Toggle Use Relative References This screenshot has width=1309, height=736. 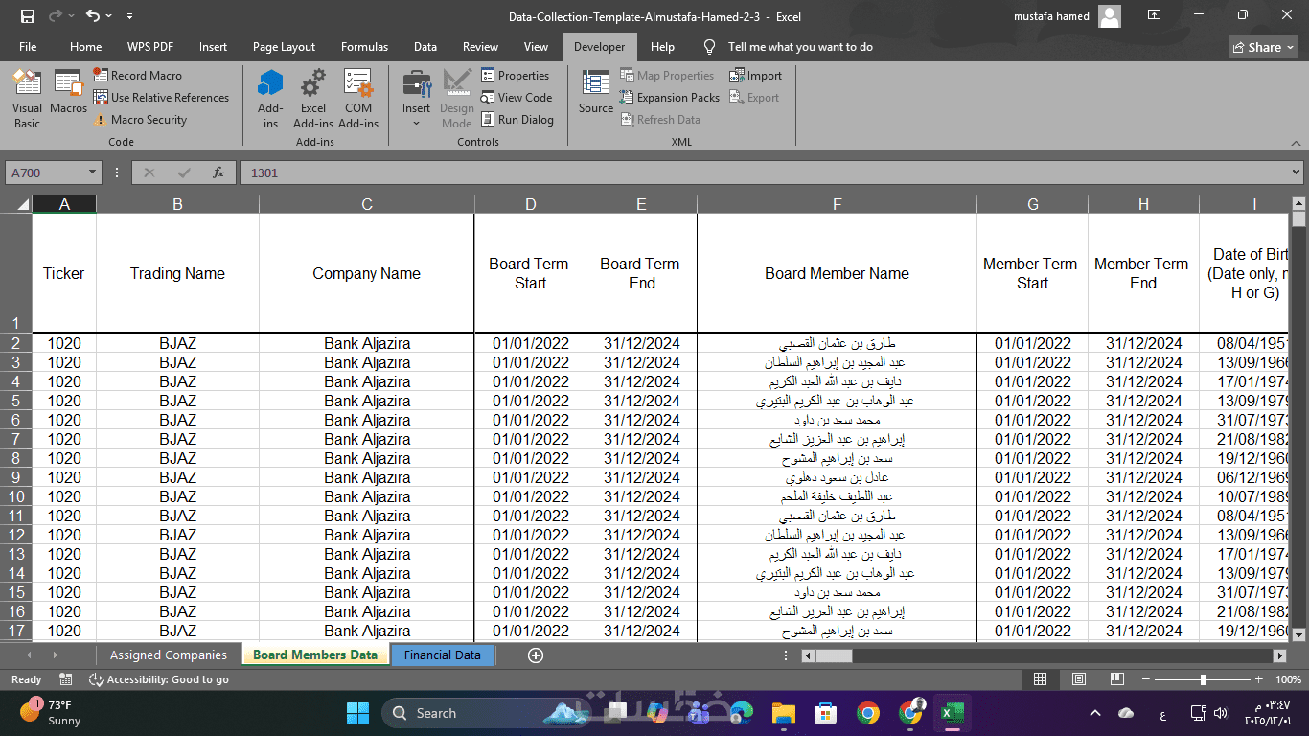[161, 98]
